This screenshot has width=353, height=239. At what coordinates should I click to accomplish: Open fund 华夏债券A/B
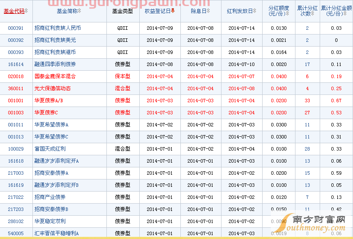48,101
